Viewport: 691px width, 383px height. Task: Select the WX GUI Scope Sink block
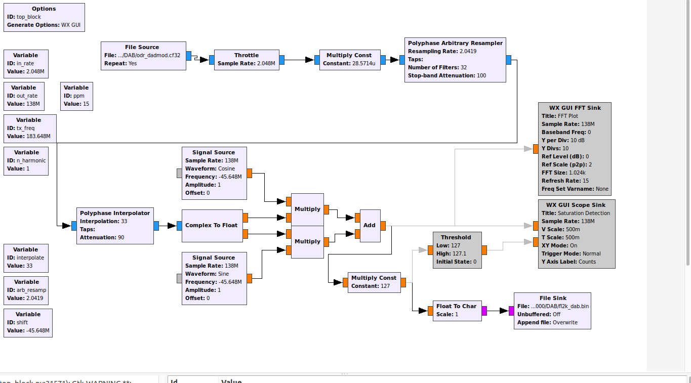pos(577,233)
